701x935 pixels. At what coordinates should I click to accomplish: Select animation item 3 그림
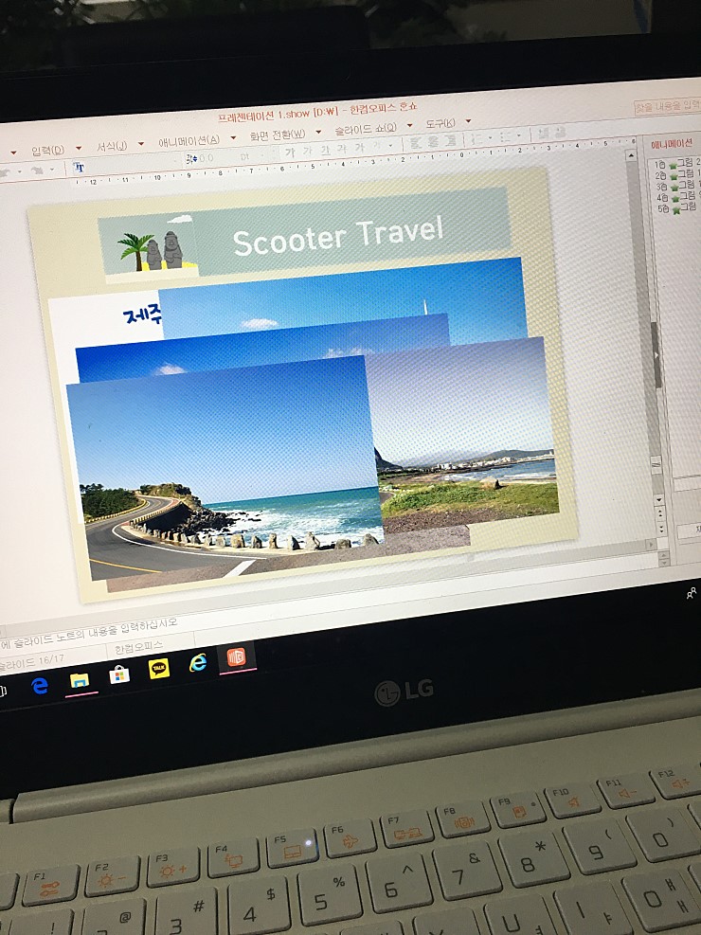[x=688, y=185]
